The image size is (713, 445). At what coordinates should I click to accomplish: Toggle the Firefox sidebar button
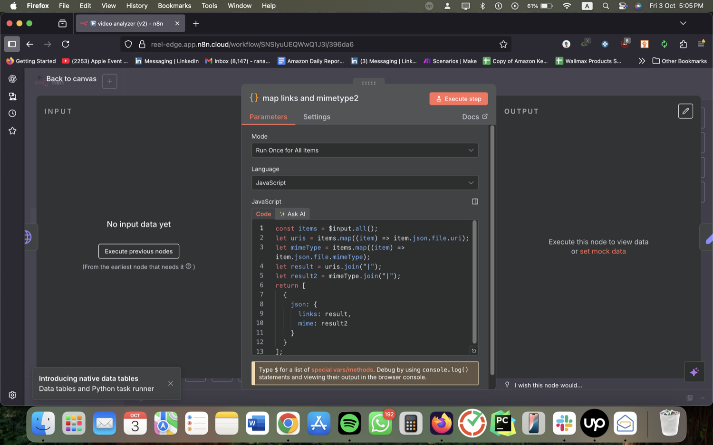click(x=12, y=44)
